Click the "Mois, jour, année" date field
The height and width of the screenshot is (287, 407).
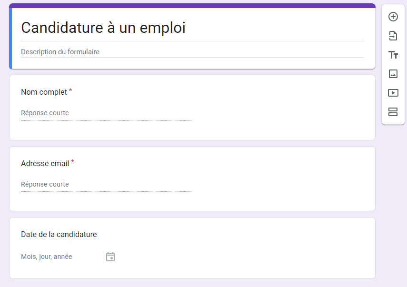coord(47,257)
